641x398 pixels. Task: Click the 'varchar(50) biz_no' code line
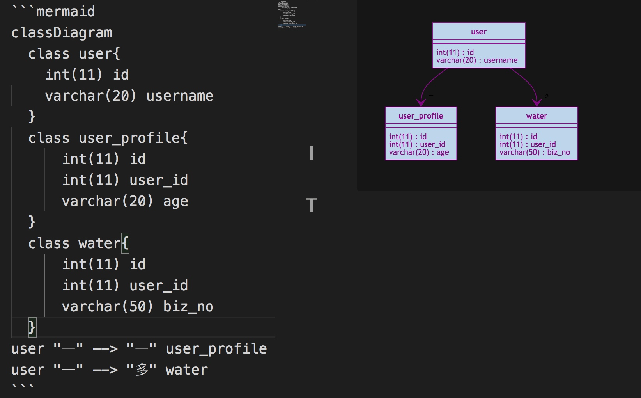138,306
